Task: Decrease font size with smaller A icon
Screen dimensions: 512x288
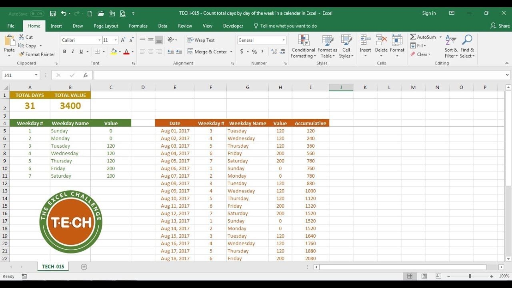Action: click(131, 40)
